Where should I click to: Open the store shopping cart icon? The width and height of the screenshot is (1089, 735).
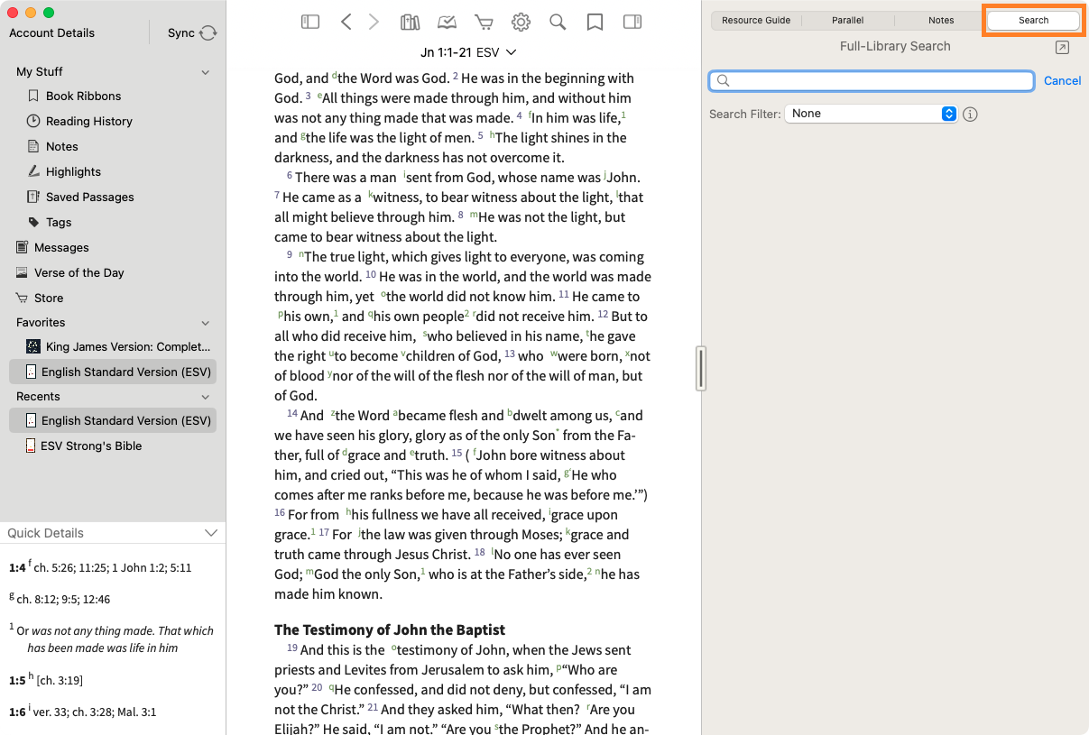pos(485,23)
